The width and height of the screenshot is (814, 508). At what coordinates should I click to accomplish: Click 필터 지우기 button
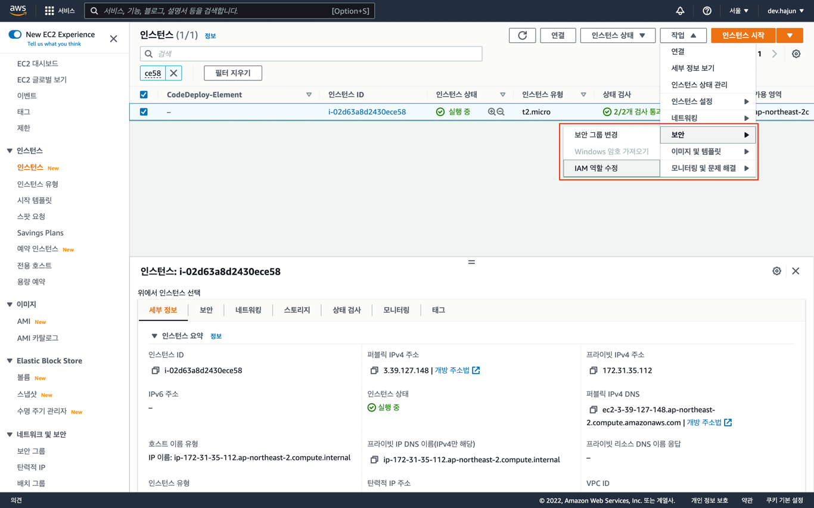tap(233, 73)
